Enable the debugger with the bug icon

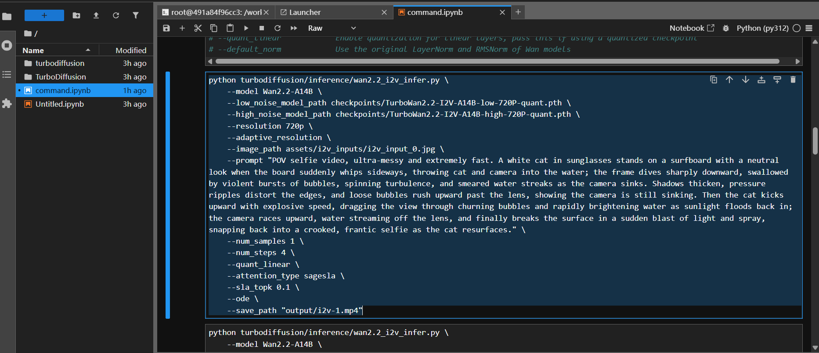point(726,28)
